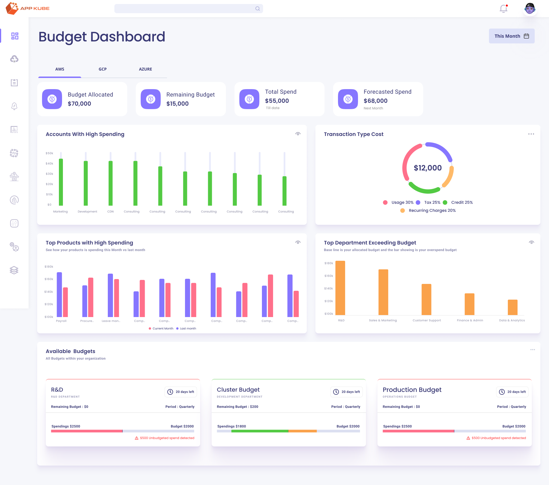Open the Dashboard panel in sidebar
Screen dimensions: 549x485
click(14, 36)
